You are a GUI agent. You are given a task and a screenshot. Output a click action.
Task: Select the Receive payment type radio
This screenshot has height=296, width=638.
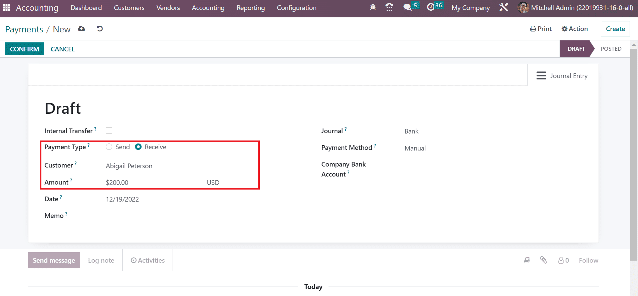138,147
